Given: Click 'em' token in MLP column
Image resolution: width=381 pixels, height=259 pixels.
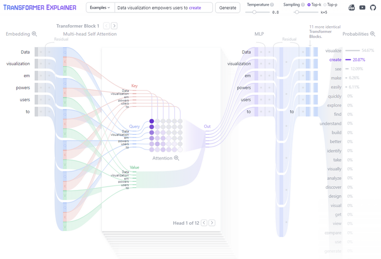Looking at the screenshot, I should pyautogui.click(x=248, y=76).
